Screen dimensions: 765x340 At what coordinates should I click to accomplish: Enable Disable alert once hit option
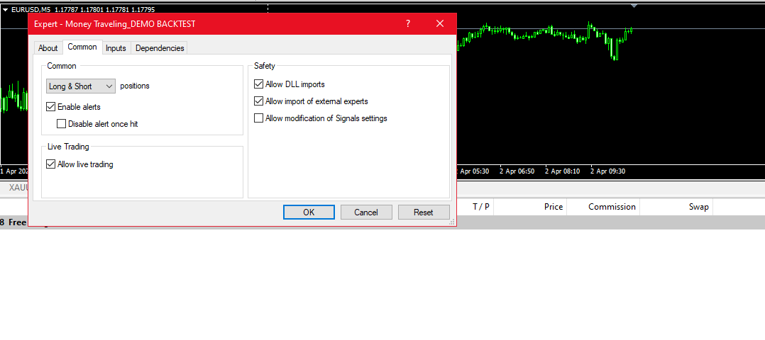[62, 124]
